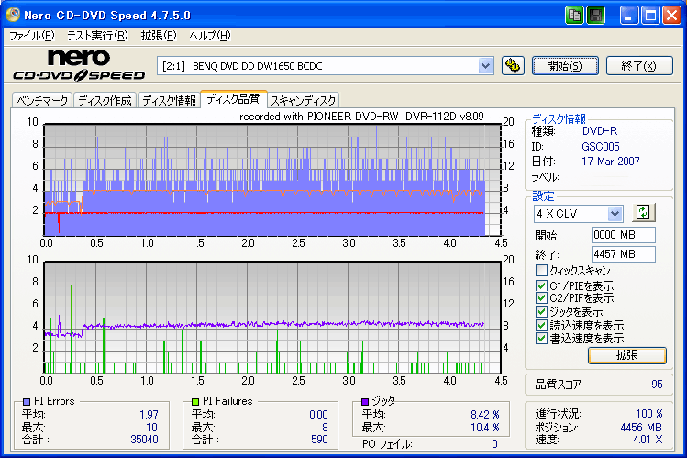Viewport: 687px width, 458px height.
Task: Click the 拡張 button
Action: click(x=626, y=354)
